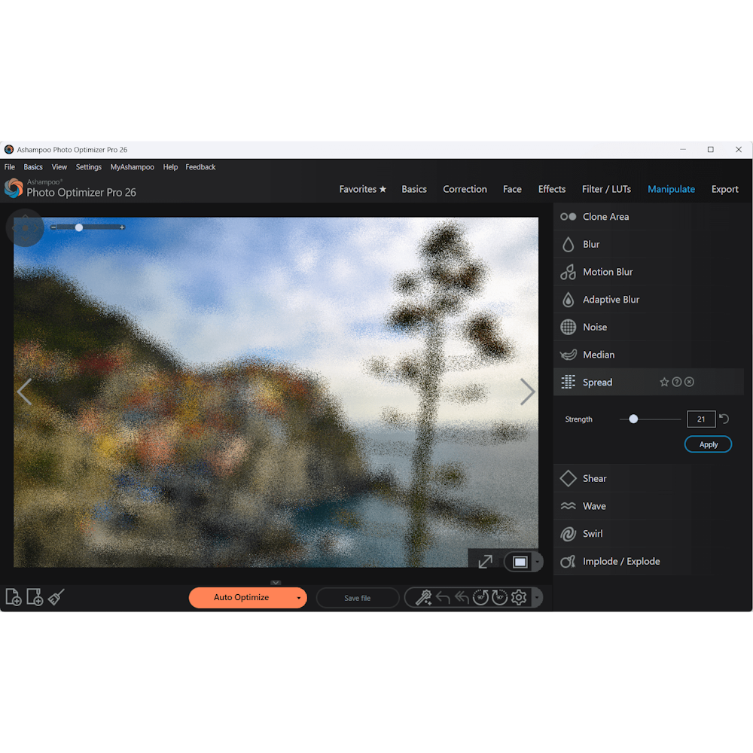
Task: Undo the last edit
Action: coord(443,597)
